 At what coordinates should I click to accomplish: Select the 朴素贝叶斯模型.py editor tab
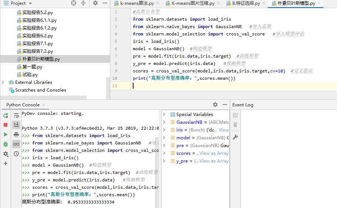pos(296,3)
